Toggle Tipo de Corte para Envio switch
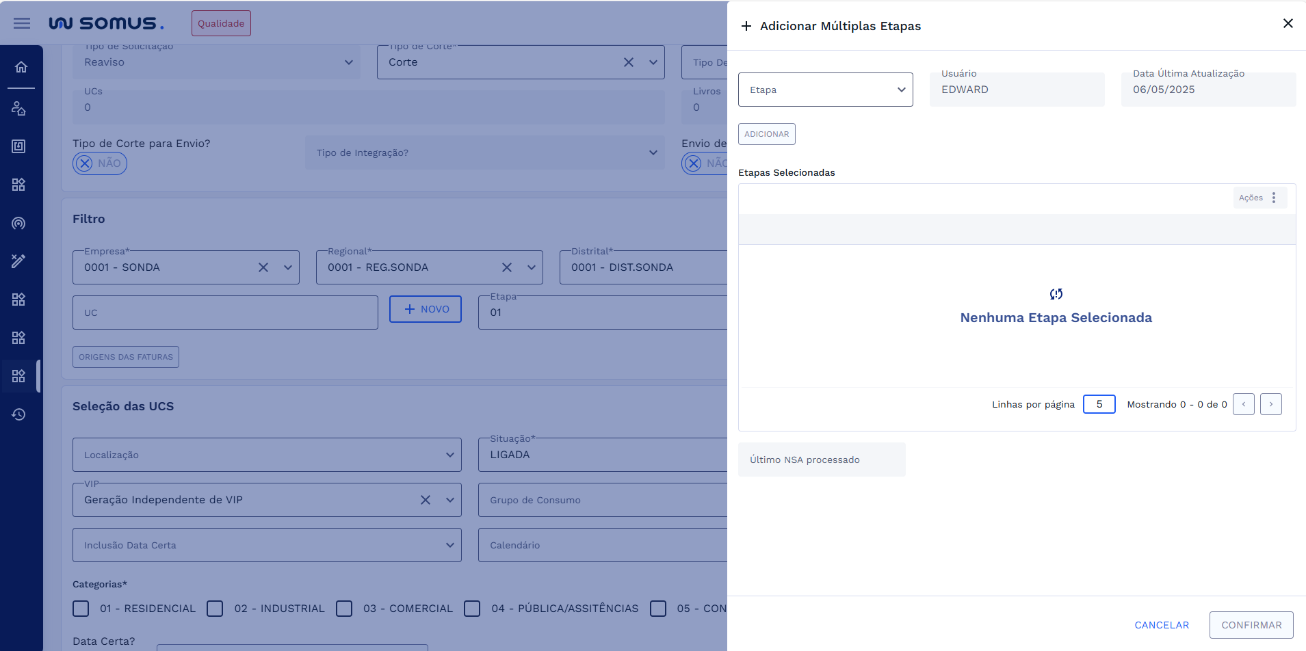Viewport: 1306px width, 651px height. click(100, 163)
